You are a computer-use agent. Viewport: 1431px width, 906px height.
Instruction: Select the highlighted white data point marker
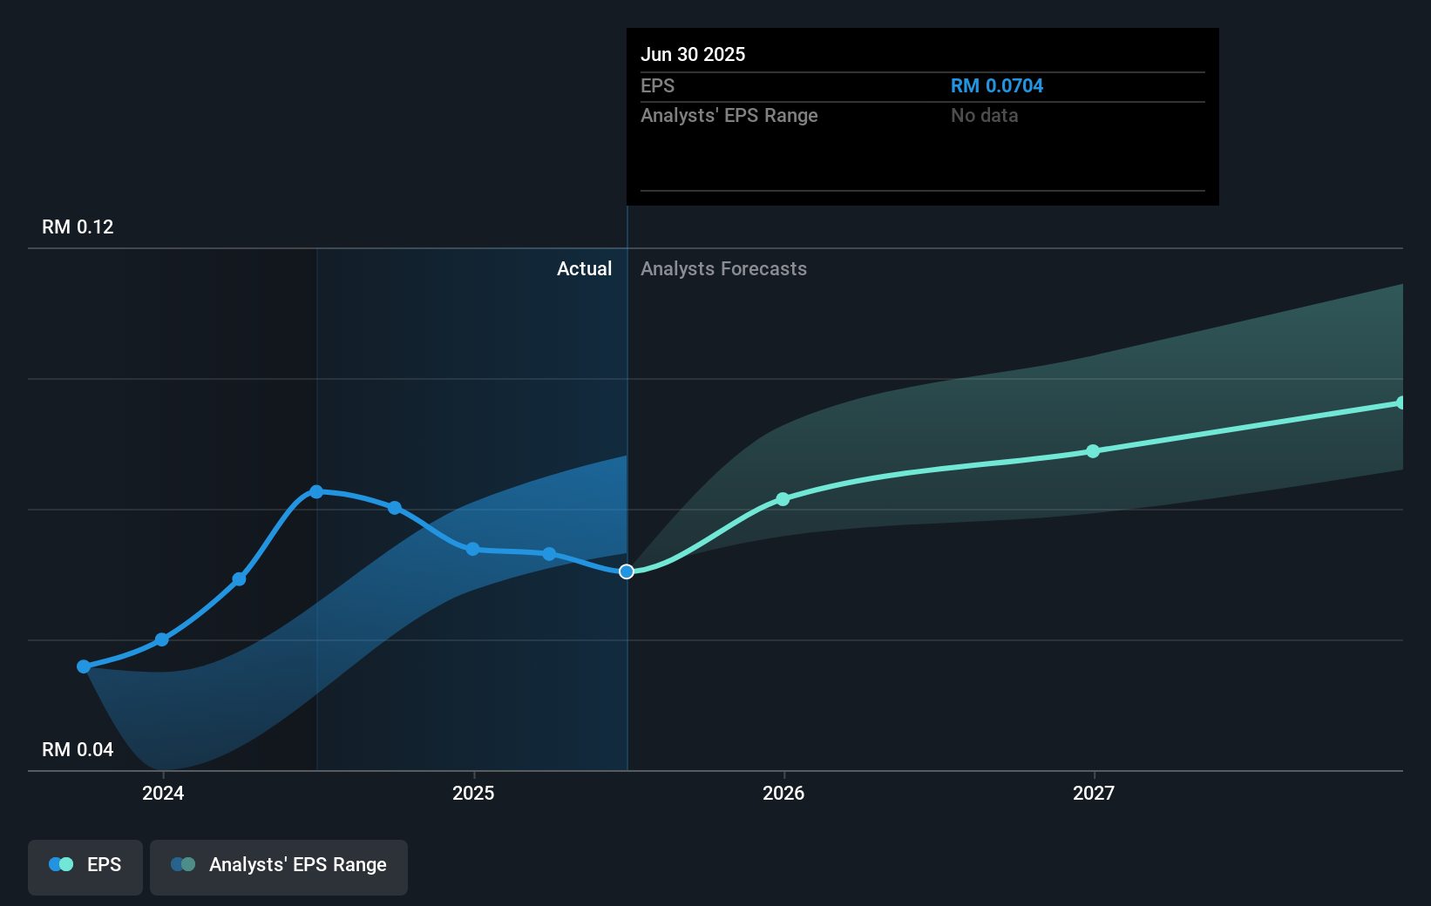point(626,571)
